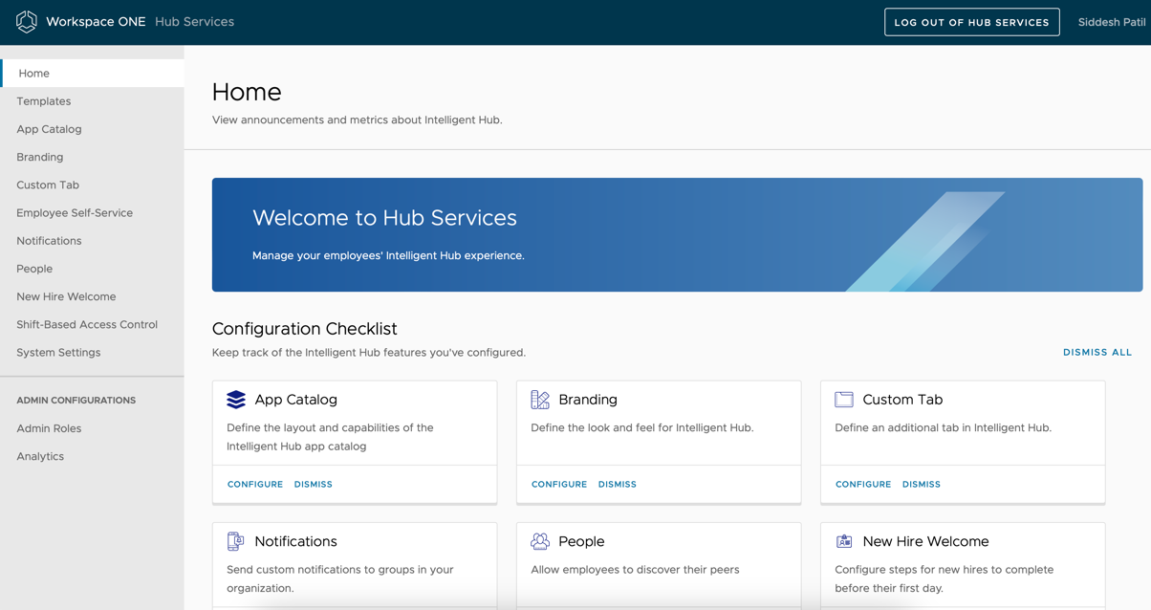Click the Notifications document icon on its card
Screen dimensions: 1151x610
pos(234,540)
